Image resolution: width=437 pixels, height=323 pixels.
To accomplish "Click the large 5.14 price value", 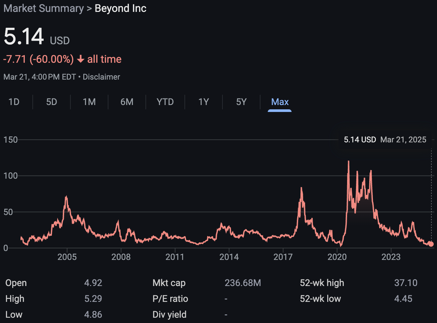I will pyautogui.click(x=24, y=36).
